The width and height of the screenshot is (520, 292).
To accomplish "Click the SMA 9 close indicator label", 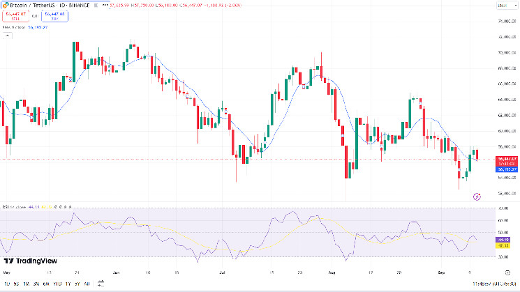I will (14, 27).
